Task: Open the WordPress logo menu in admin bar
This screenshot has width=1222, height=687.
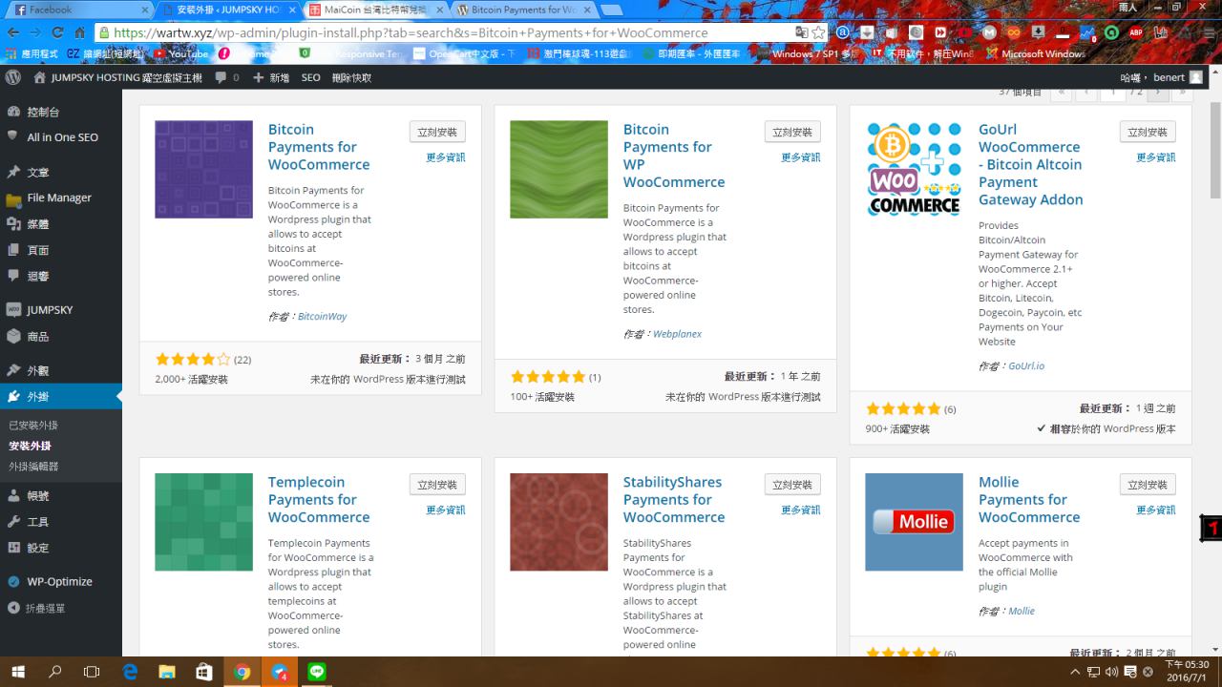Action: click(x=13, y=77)
